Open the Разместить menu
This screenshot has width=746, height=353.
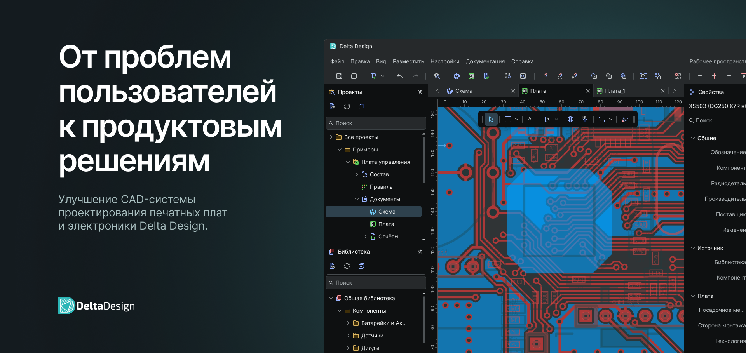point(408,61)
